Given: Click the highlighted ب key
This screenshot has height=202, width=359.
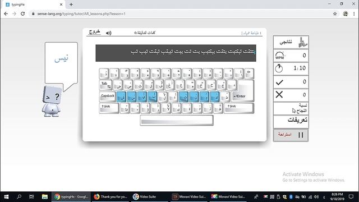Looking at the screenshot, I should coord(152,97).
